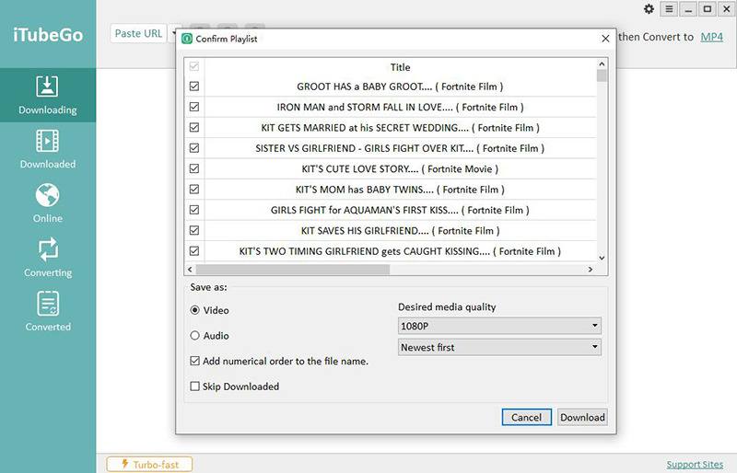Select 'KIT'S CUTE LOVE STORY' title row
This screenshot has height=473, width=737.
tap(400, 168)
